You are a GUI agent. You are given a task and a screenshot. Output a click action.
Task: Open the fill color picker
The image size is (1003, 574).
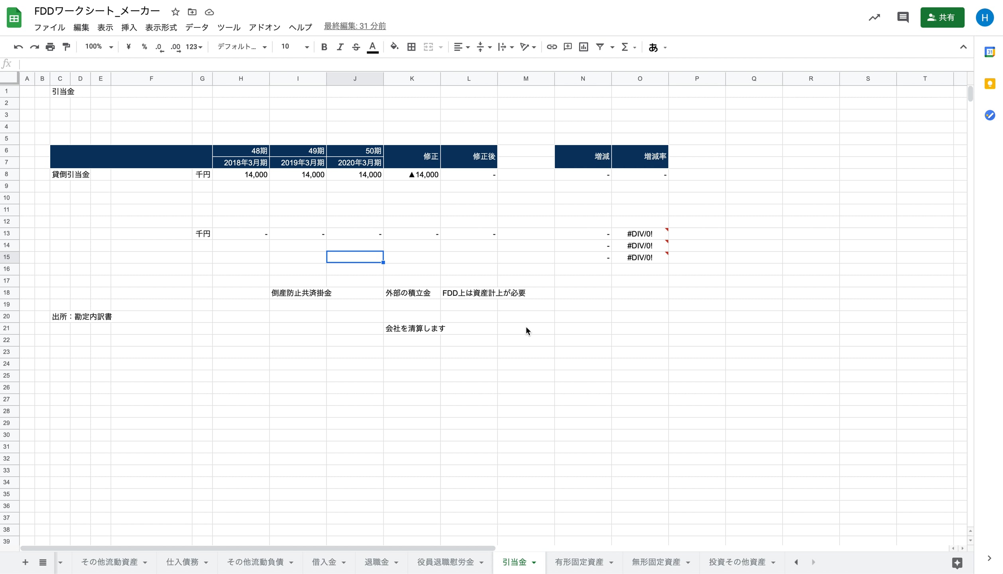pos(394,47)
